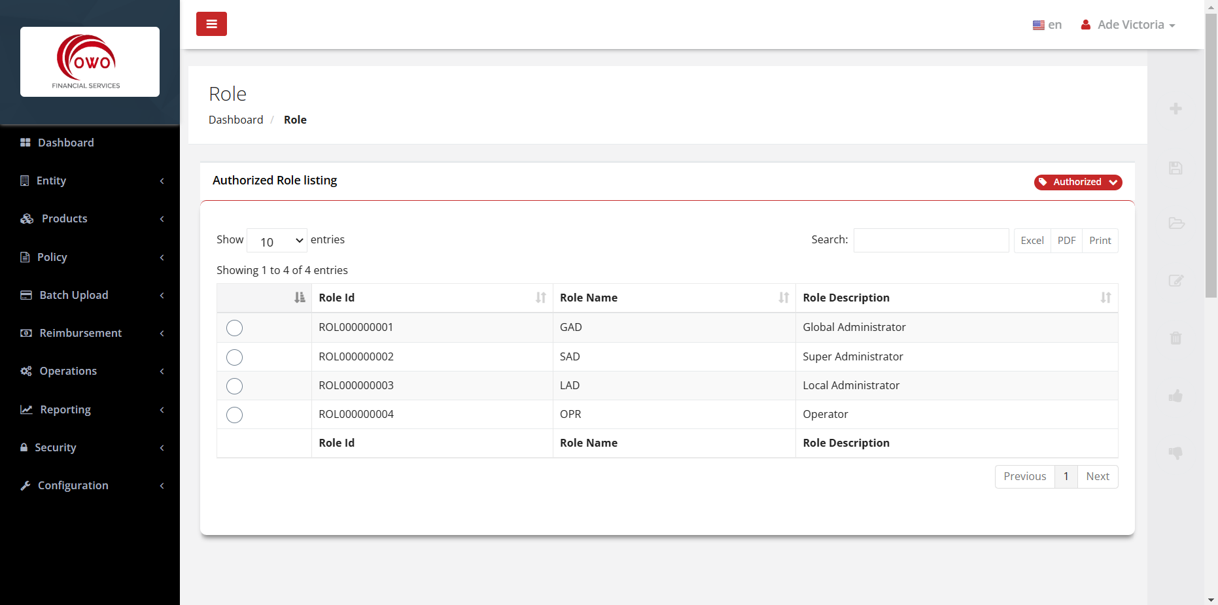
Task: Click the Previous pagination button
Action: (x=1025, y=476)
